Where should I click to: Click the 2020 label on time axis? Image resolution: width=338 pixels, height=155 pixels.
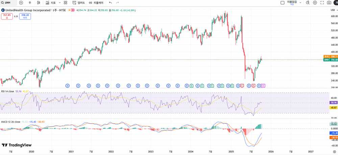tap(31, 152)
